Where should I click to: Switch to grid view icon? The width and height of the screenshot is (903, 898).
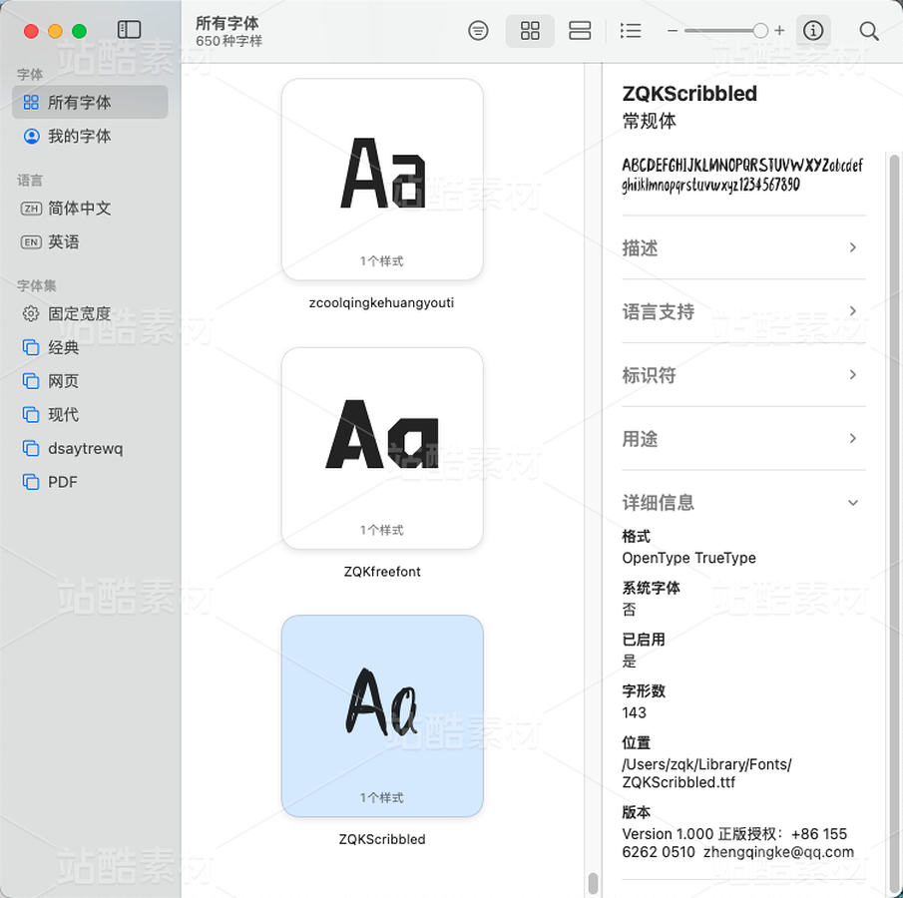tap(530, 31)
